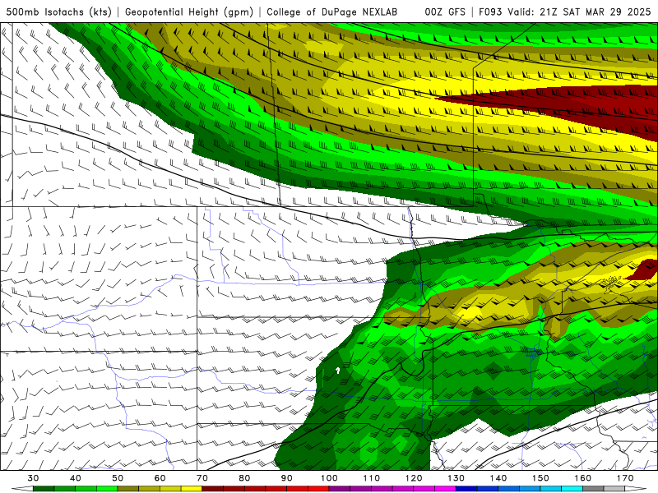The height and width of the screenshot is (493, 658).
Task: Click the '90' label on the color scale
Action: [x=287, y=478]
